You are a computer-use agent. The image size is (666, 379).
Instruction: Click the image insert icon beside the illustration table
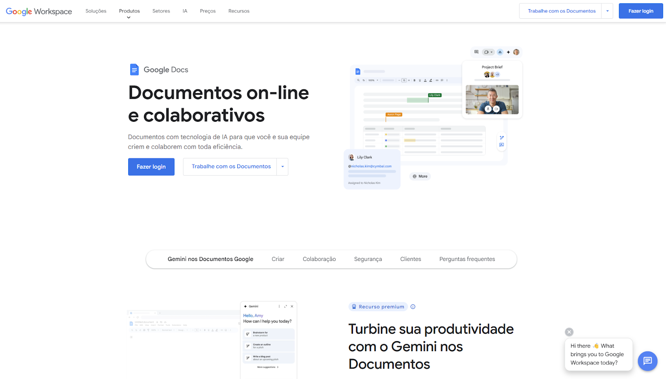pos(502,145)
